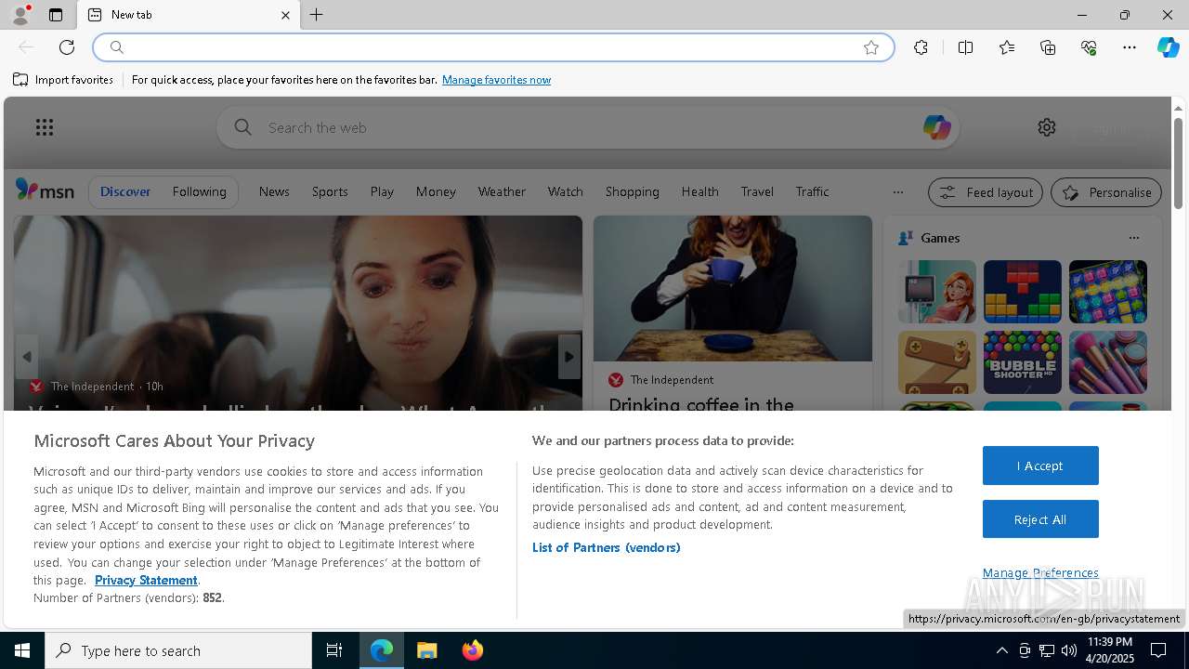
Task: Add this page to favorites star
Action: click(x=871, y=47)
